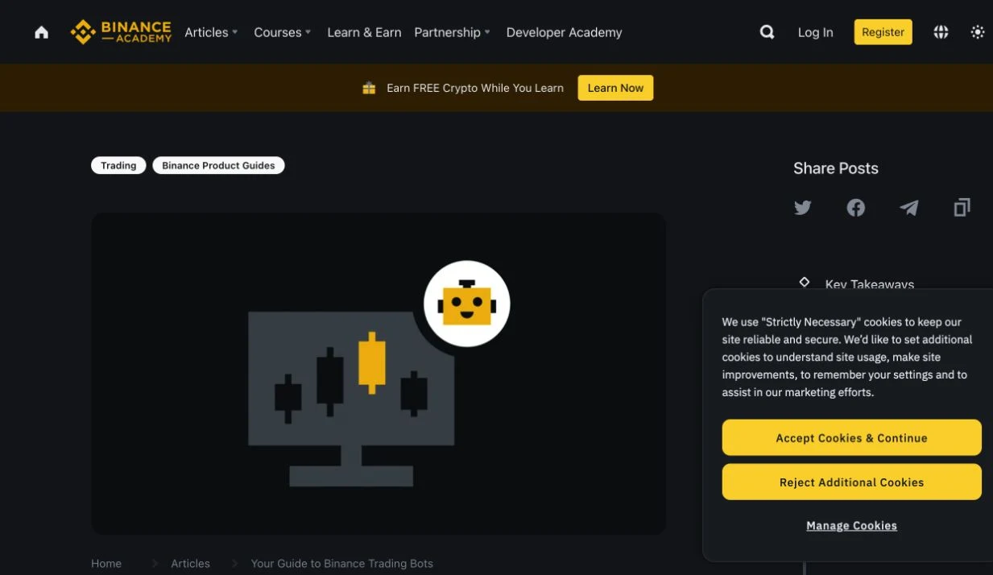Share post via Telegram
Image resolution: width=993 pixels, height=575 pixels.
(909, 208)
